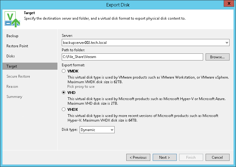Open the Summary step
This screenshot has height=167, width=236.
[x=14, y=97]
